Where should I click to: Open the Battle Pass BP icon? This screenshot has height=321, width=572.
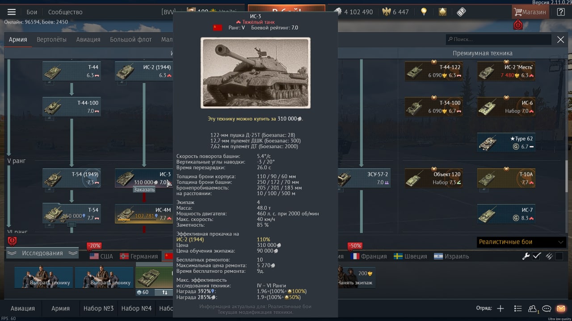pos(461,12)
